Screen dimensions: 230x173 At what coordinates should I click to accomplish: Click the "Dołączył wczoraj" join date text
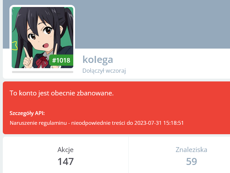pyautogui.click(x=104, y=71)
